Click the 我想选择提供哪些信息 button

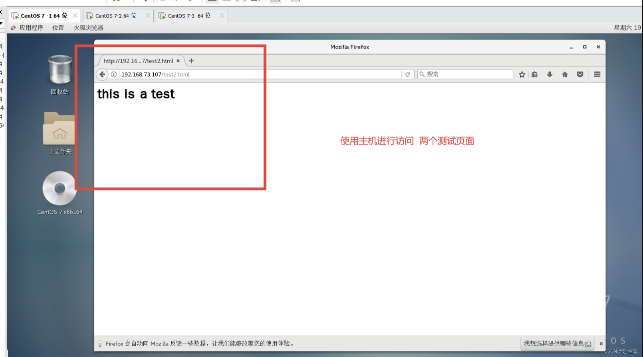(x=557, y=343)
